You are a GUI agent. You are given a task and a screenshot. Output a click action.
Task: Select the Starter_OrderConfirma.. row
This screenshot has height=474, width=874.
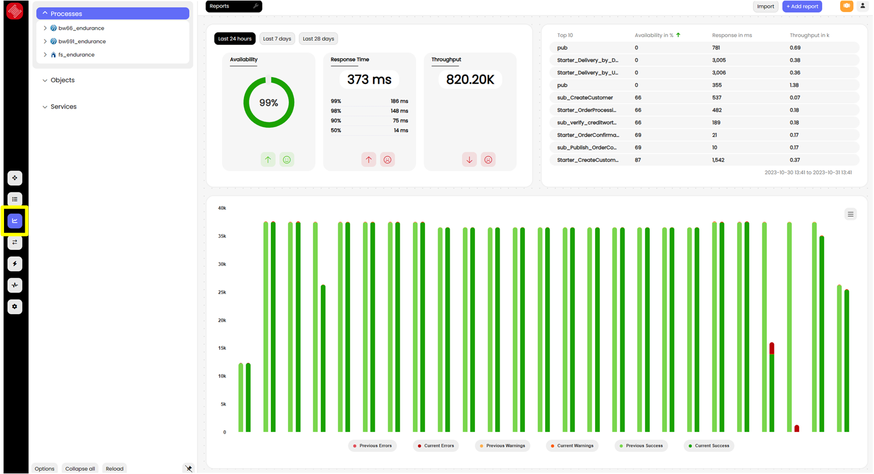pos(704,135)
